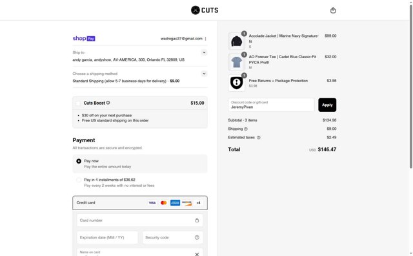Click the Cuts Boost $15.00 price

[197, 103]
